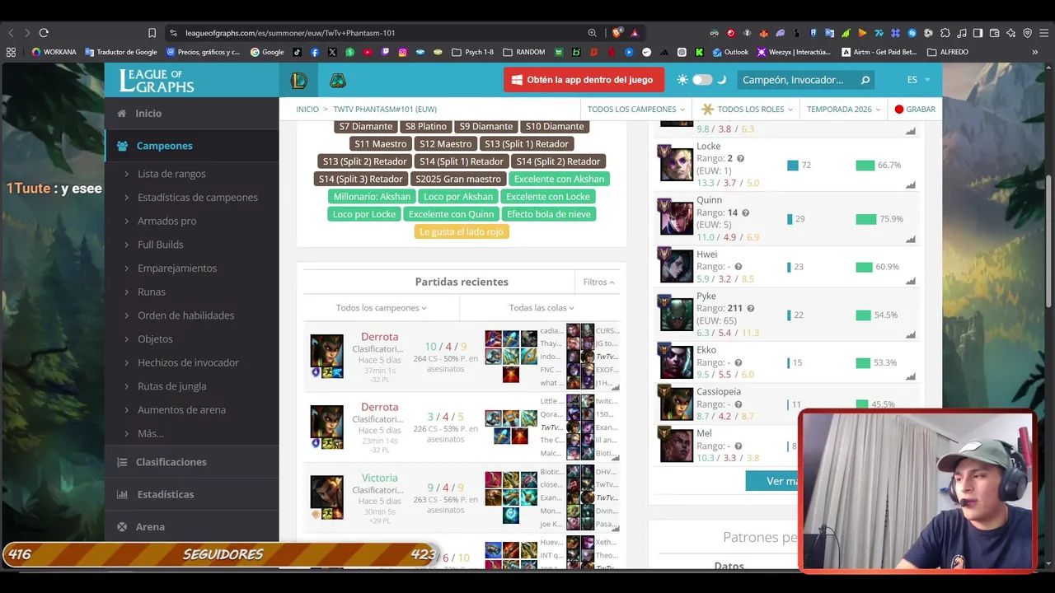Click the Hwei champion portrait

(x=676, y=265)
